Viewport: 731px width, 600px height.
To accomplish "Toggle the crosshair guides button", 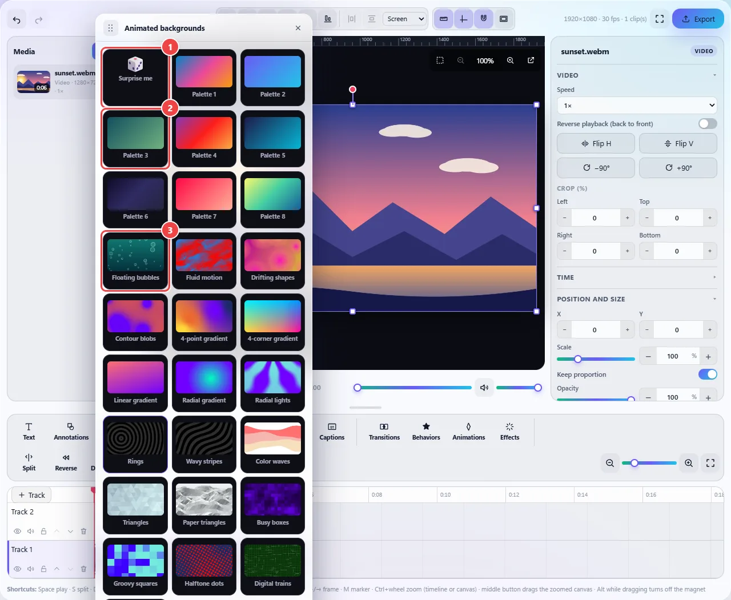I will pos(463,19).
